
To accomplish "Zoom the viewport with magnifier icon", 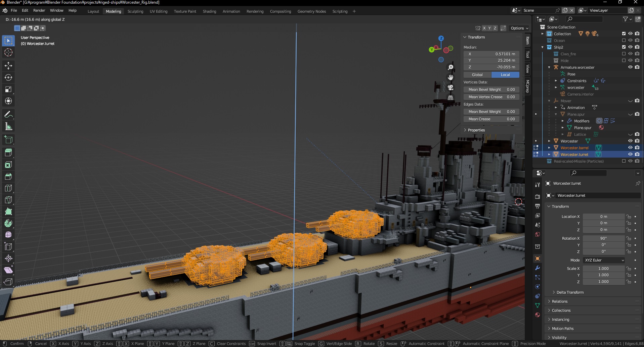I will pos(450,67).
